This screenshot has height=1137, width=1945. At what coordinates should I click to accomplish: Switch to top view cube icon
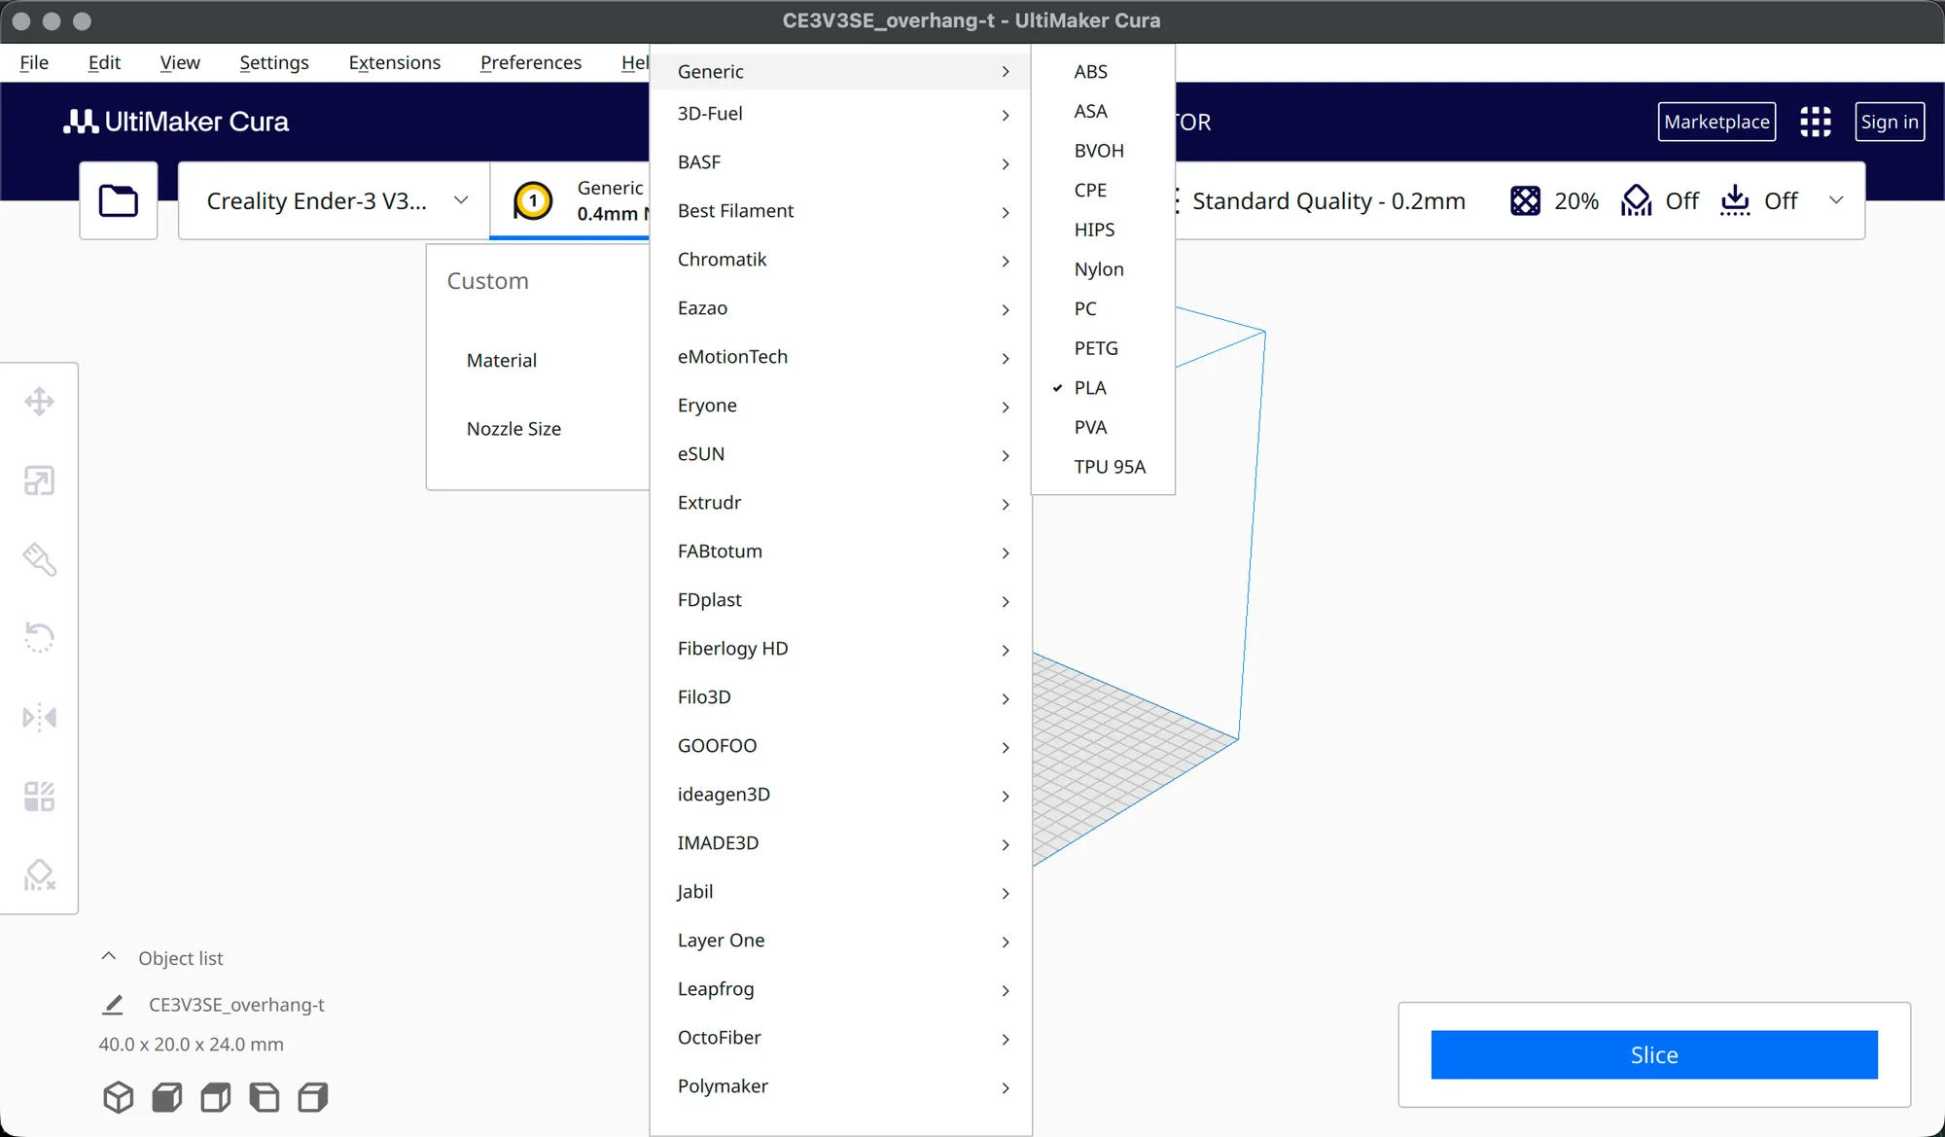coord(216,1097)
